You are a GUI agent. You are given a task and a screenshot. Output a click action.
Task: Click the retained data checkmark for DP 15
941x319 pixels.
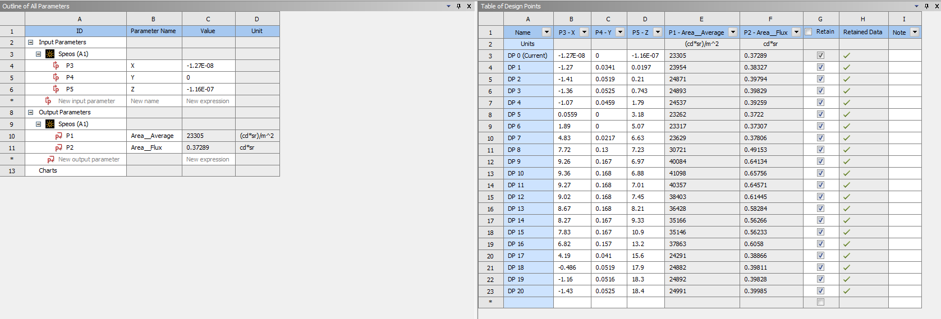pyautogui.click(x=846, y=232)
